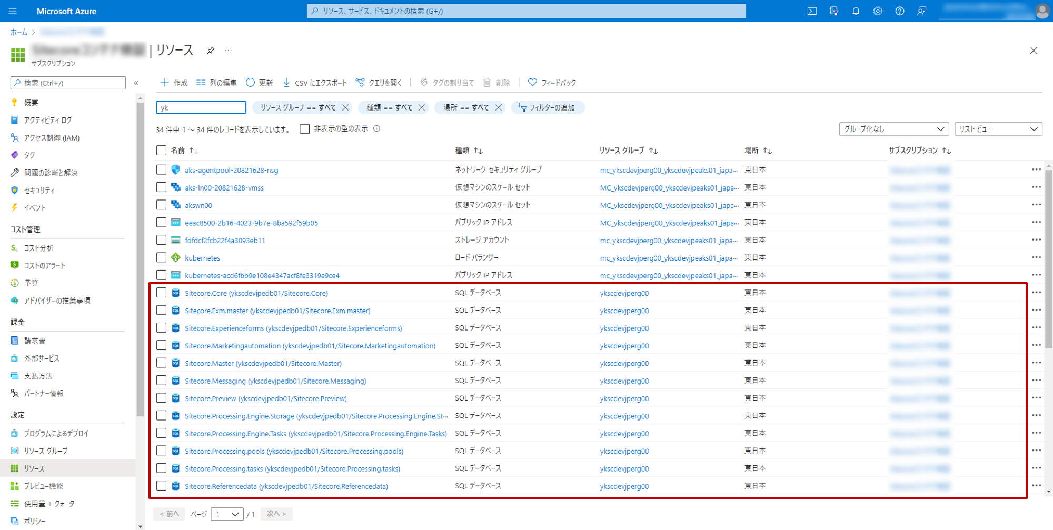Select the aks-agentpool-20821628-nsg row checkbox
The height and width of the screenshot is (530, 1053).
tap(162, 169)
